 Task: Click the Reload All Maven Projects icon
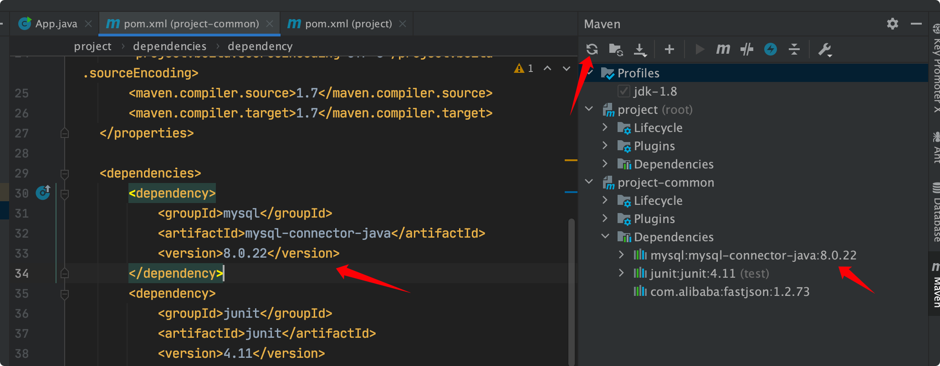pos(592,49)
